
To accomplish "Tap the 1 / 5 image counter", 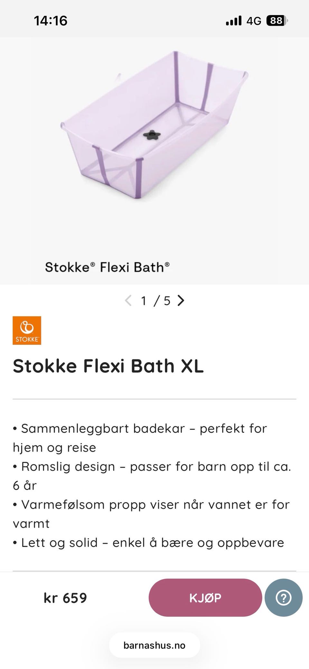I will (x=155, y=301).
